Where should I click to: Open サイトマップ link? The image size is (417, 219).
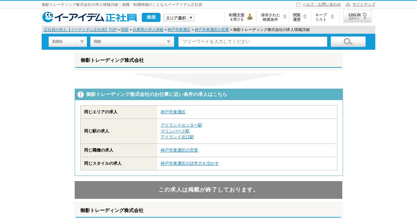pos(364,5)
